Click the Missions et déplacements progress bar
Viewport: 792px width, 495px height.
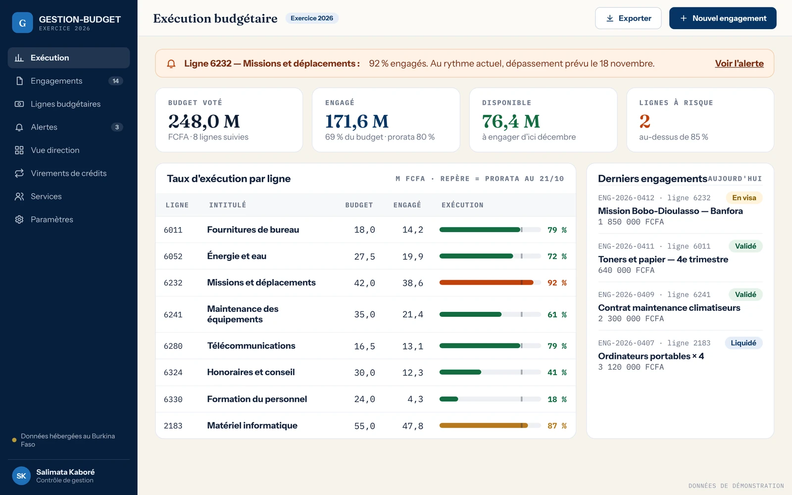pos(490,283)
